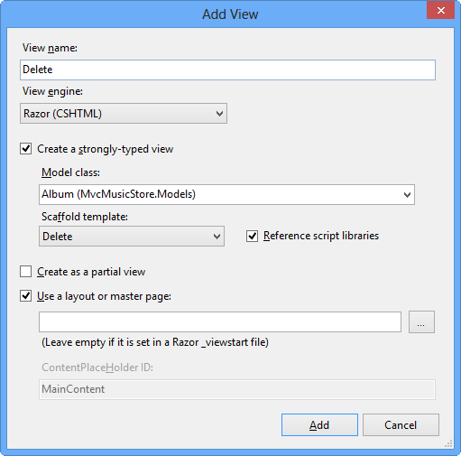Click the View engine label

pos(52,91)
